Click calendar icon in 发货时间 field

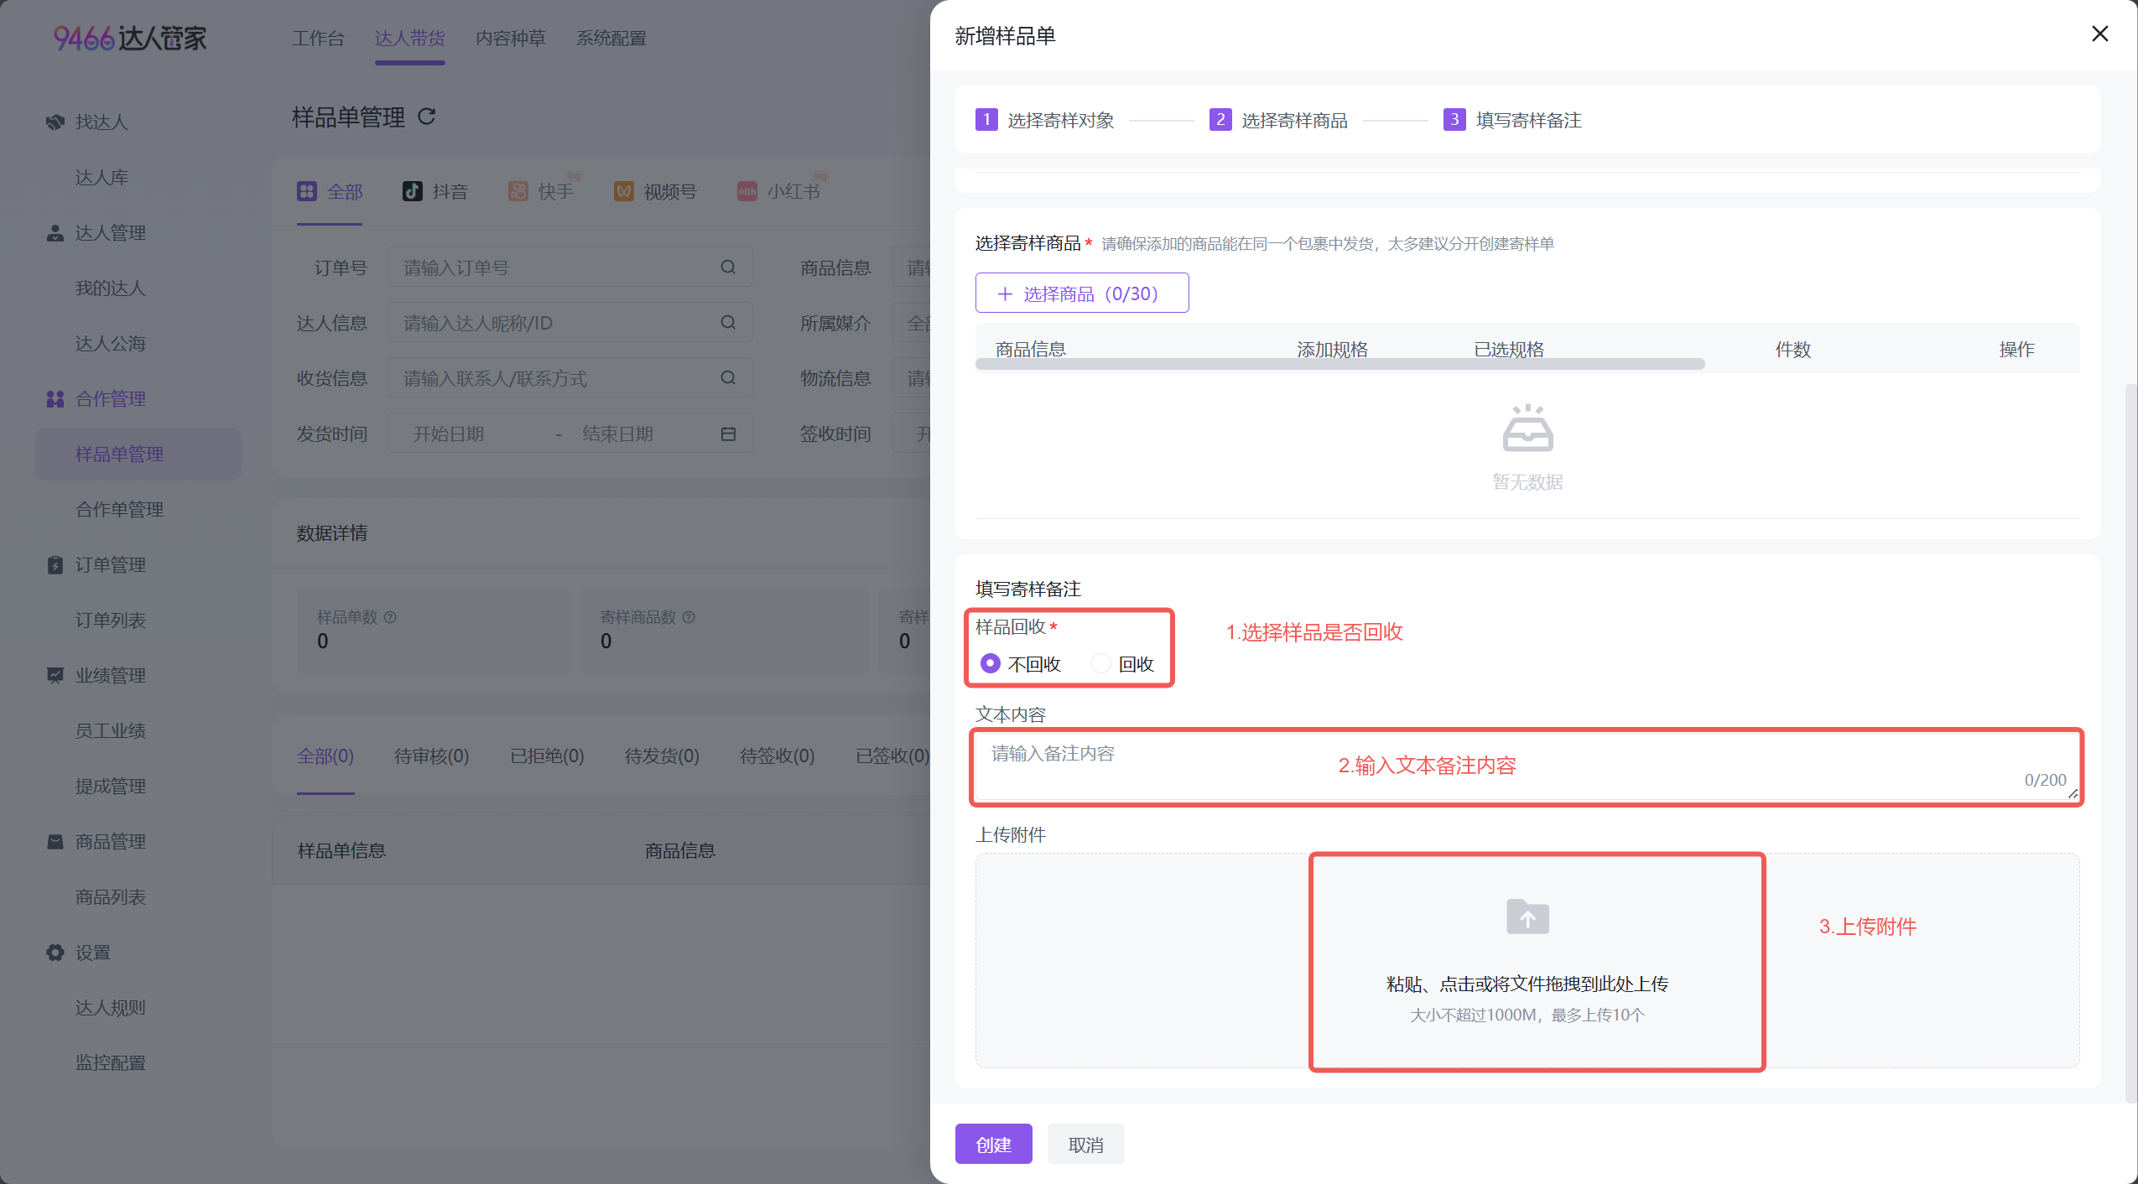(728, 434)
